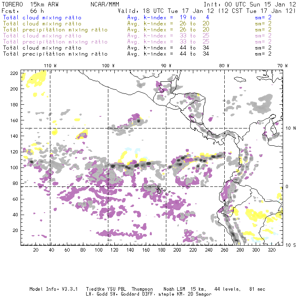The width and height of the screenshot is (298, 298).
Task: Click the "Model Info: V3.3.1" text
Action: (54, 289)
